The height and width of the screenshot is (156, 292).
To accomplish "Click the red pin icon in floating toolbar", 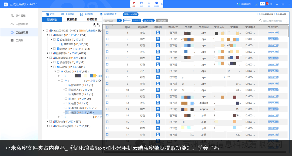I will click(x=134, y=3).
